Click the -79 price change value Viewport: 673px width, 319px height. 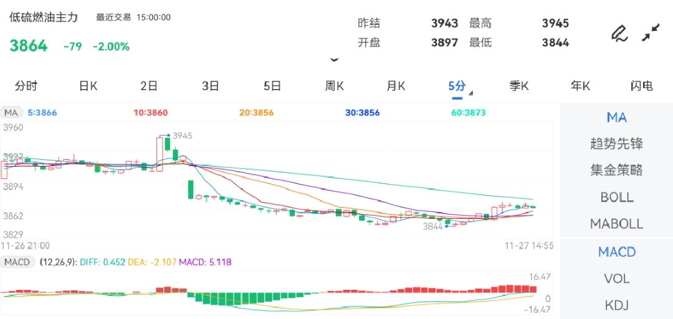pyautogui.click(x=72, y=47)
